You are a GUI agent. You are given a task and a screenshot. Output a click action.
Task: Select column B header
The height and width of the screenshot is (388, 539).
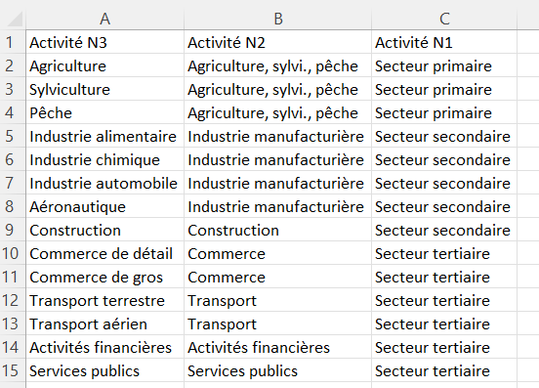click(x=277, y=19)
